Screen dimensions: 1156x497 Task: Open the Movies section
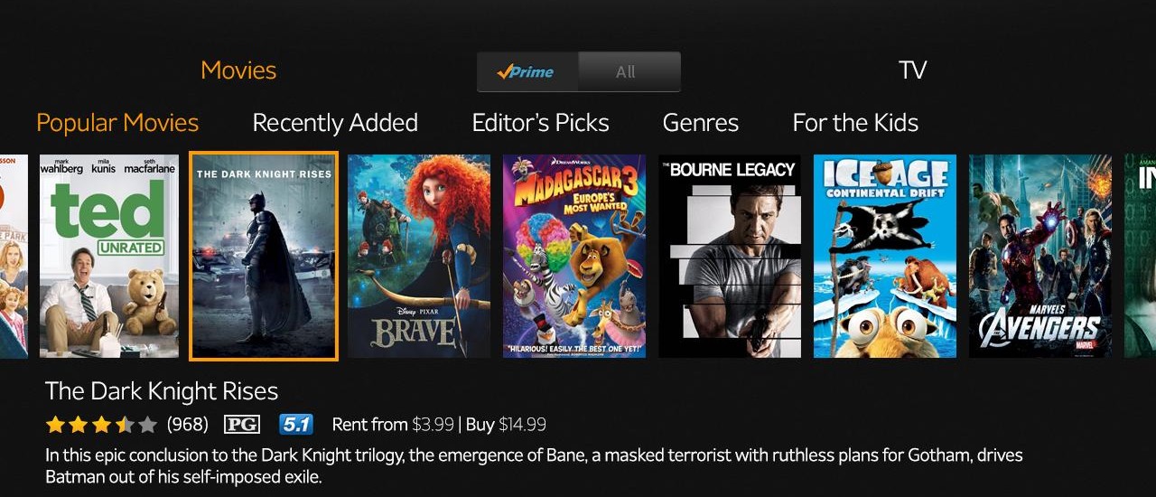click(238, 70)
